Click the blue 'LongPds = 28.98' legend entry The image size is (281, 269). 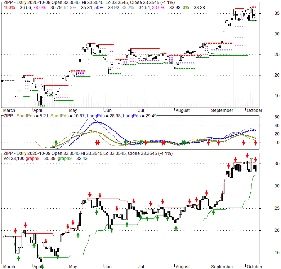pyautogui.click(x=104, y=116)
